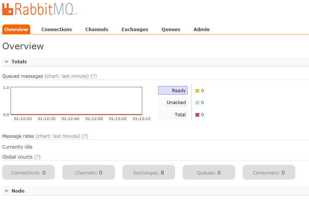Click the 01:13:10 time axis label
Image resolution: width=309 pixels, height=203 pixels.
coord(141,119)
